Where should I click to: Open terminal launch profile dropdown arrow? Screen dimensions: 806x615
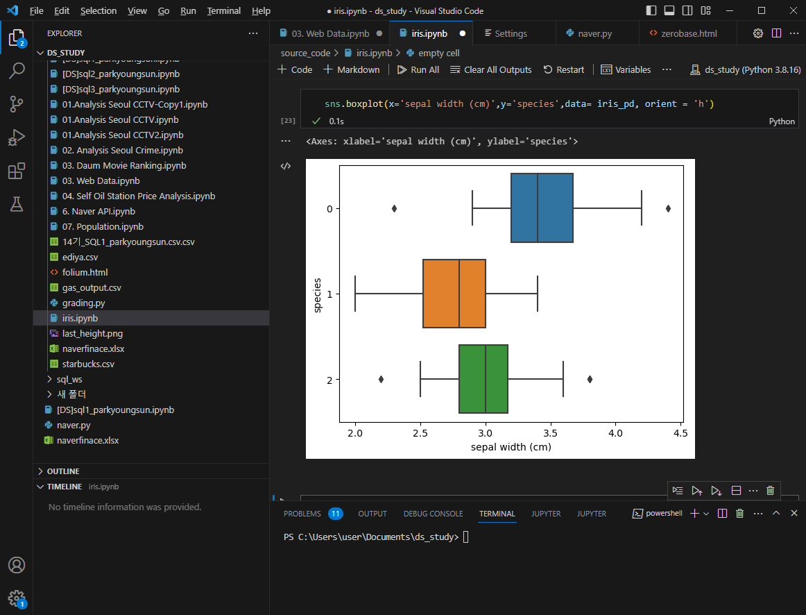pos(706,513)
